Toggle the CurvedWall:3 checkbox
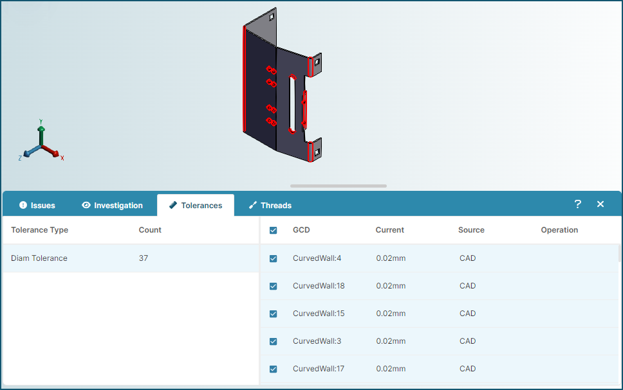 (274, 342)
